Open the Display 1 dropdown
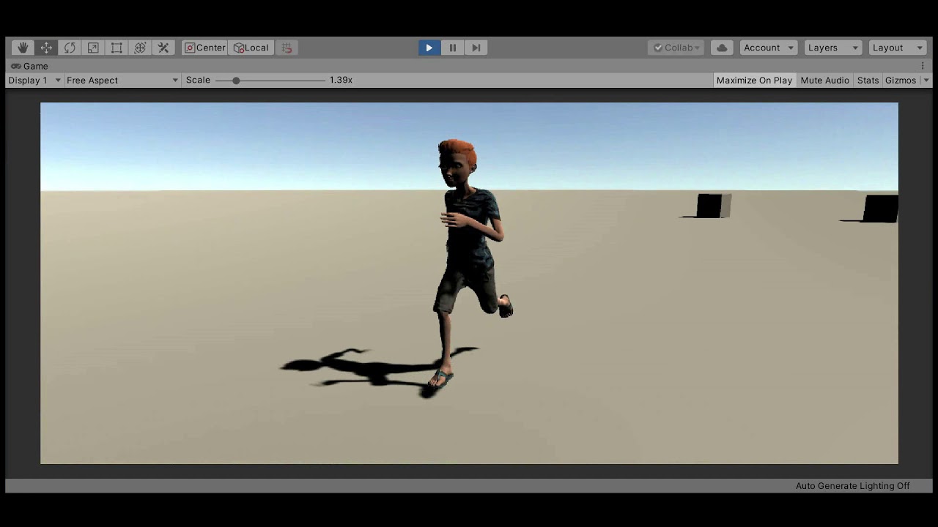The height and width of the screenshot is (527, 938). (34, 81)
